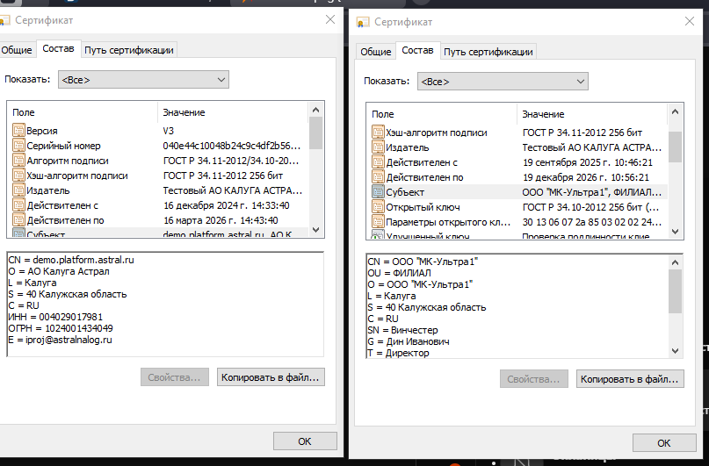Image resolution: width=709 pixels, height=466 pixels.
Task: Open Показать dropdown in left certificate dialog
Action: (143, 80)
